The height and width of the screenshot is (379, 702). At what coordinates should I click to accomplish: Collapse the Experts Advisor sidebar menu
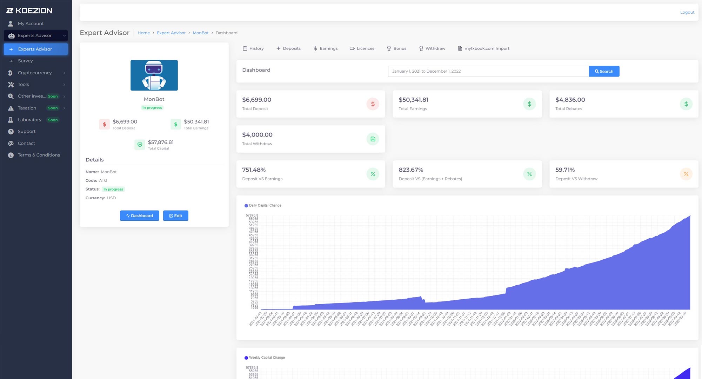coord(64,35)
